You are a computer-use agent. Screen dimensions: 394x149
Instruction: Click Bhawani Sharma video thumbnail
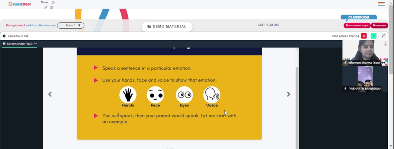(365, 53)
